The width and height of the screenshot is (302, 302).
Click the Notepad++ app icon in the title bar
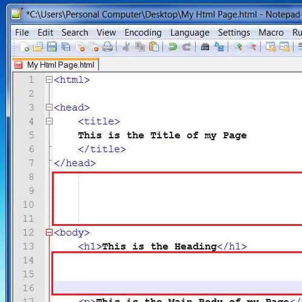click(x=17, y=14)
